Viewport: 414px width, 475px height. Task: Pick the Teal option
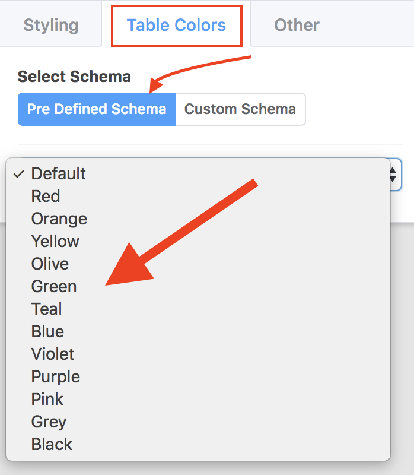47,309
